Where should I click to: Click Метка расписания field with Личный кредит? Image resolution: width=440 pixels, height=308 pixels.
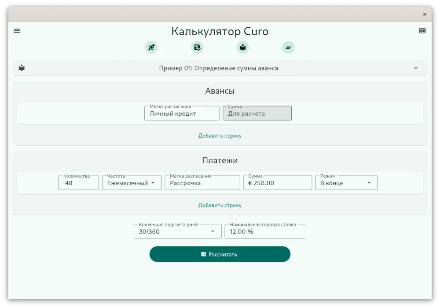coord(182,114)
